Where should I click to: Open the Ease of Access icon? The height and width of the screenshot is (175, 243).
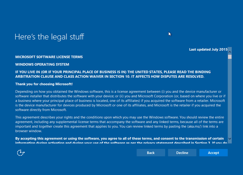click(21, 153)
